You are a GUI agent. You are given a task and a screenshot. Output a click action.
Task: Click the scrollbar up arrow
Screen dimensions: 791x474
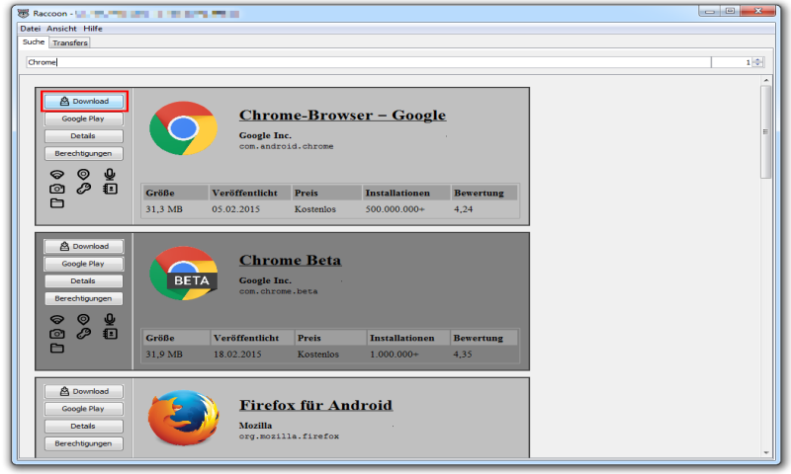(x=765, y=80)
